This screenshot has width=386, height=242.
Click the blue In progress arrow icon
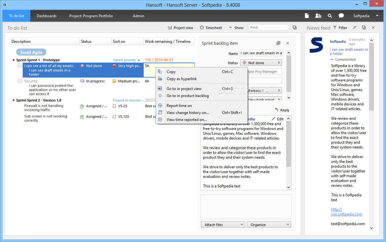pos(82,81)
